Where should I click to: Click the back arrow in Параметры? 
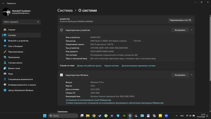tap(3, 3)
